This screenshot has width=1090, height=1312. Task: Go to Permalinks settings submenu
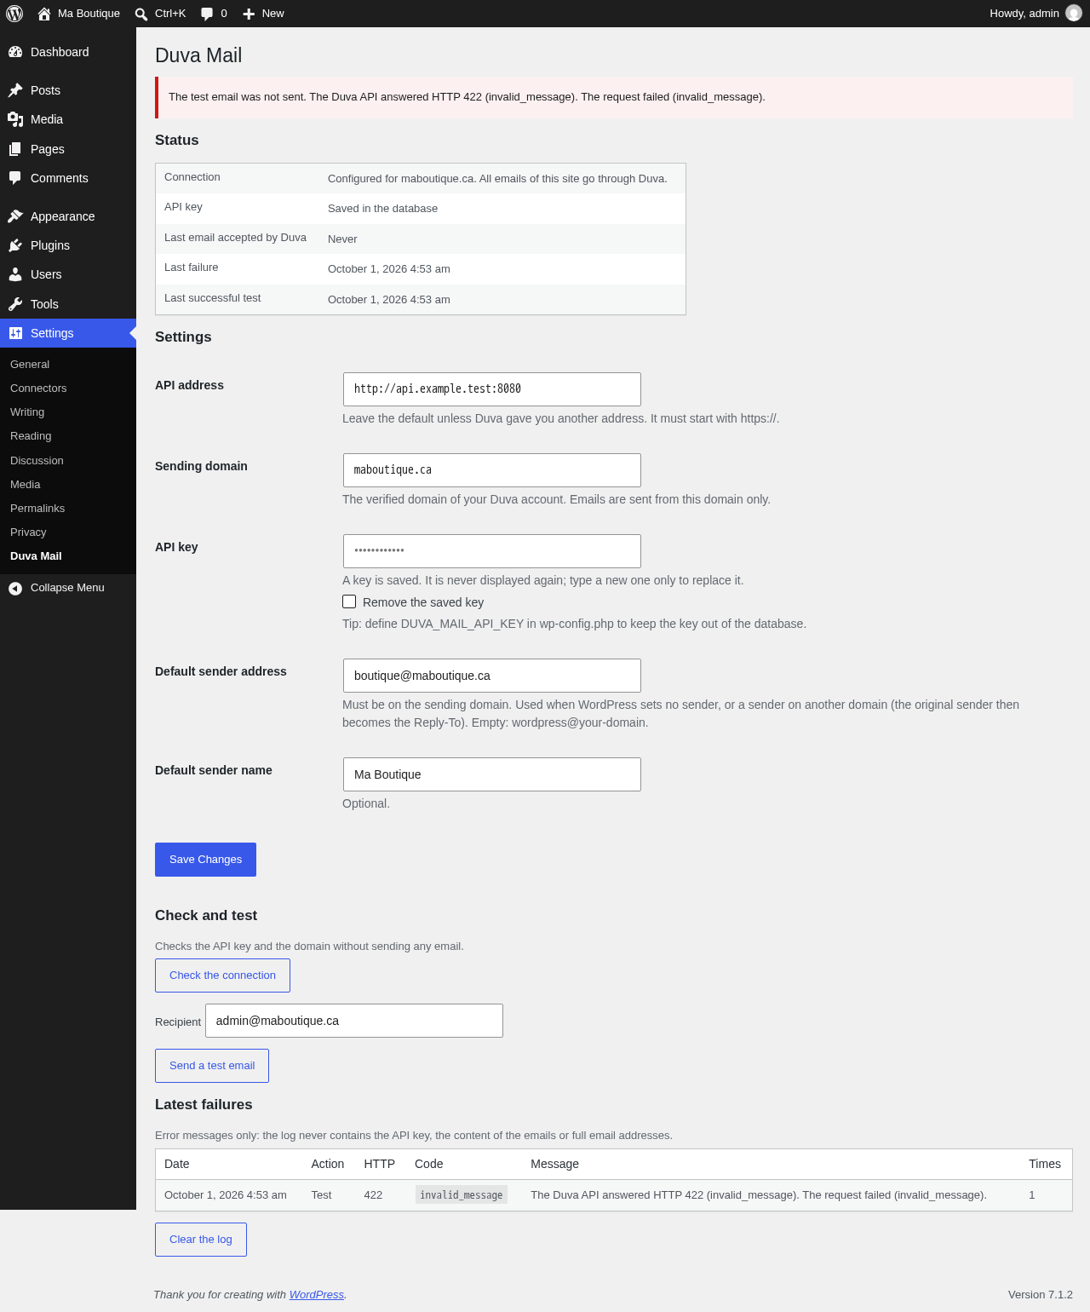(x=37, y=508)
